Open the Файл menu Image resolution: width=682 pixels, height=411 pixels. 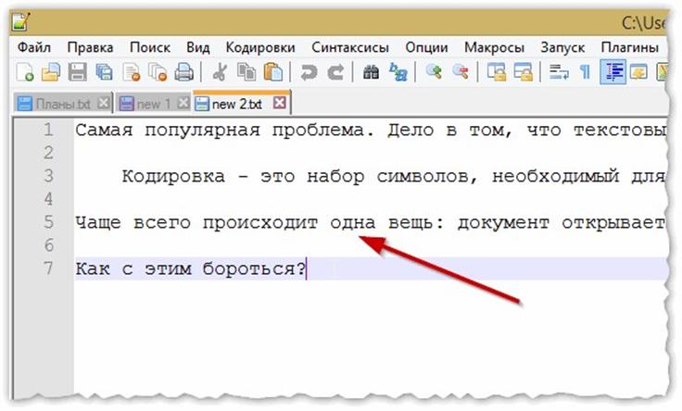click(34, 47)
